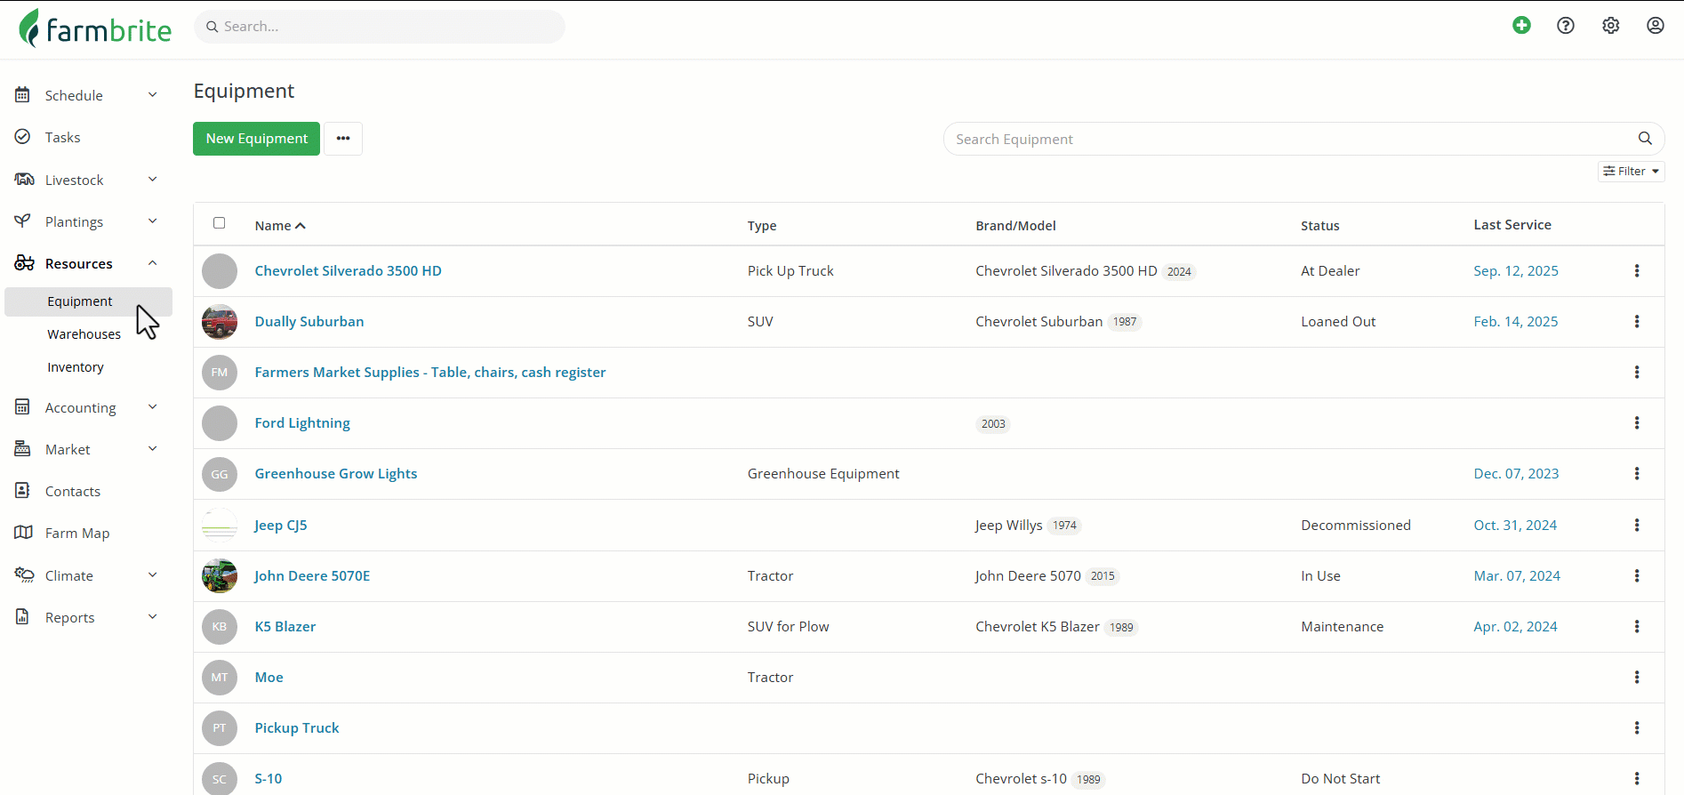Viewport: 1684px width, 795px height.
Task: Open row menu for Pickup Truck
Action: click(1637, 728)
